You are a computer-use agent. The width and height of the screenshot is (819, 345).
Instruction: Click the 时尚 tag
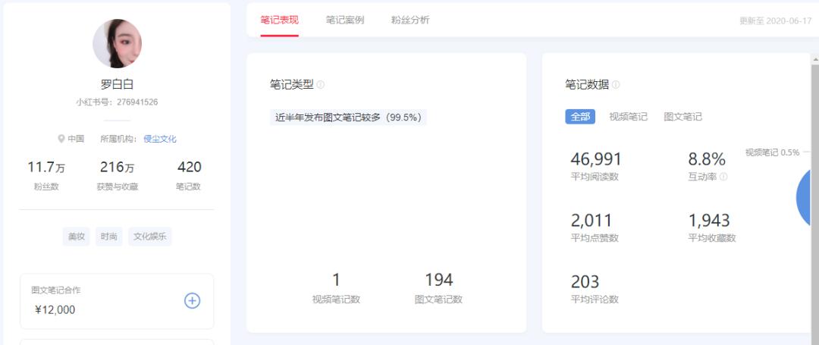point(108,237)
